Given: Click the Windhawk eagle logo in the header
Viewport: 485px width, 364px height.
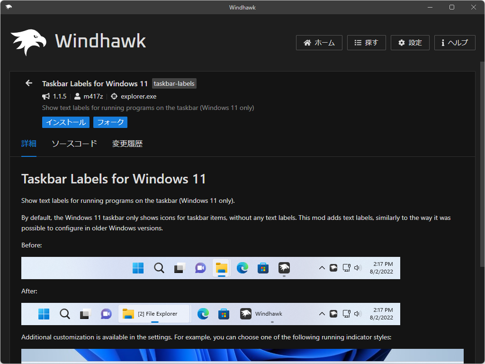Looking at the screenshot, I should [28, 42].
